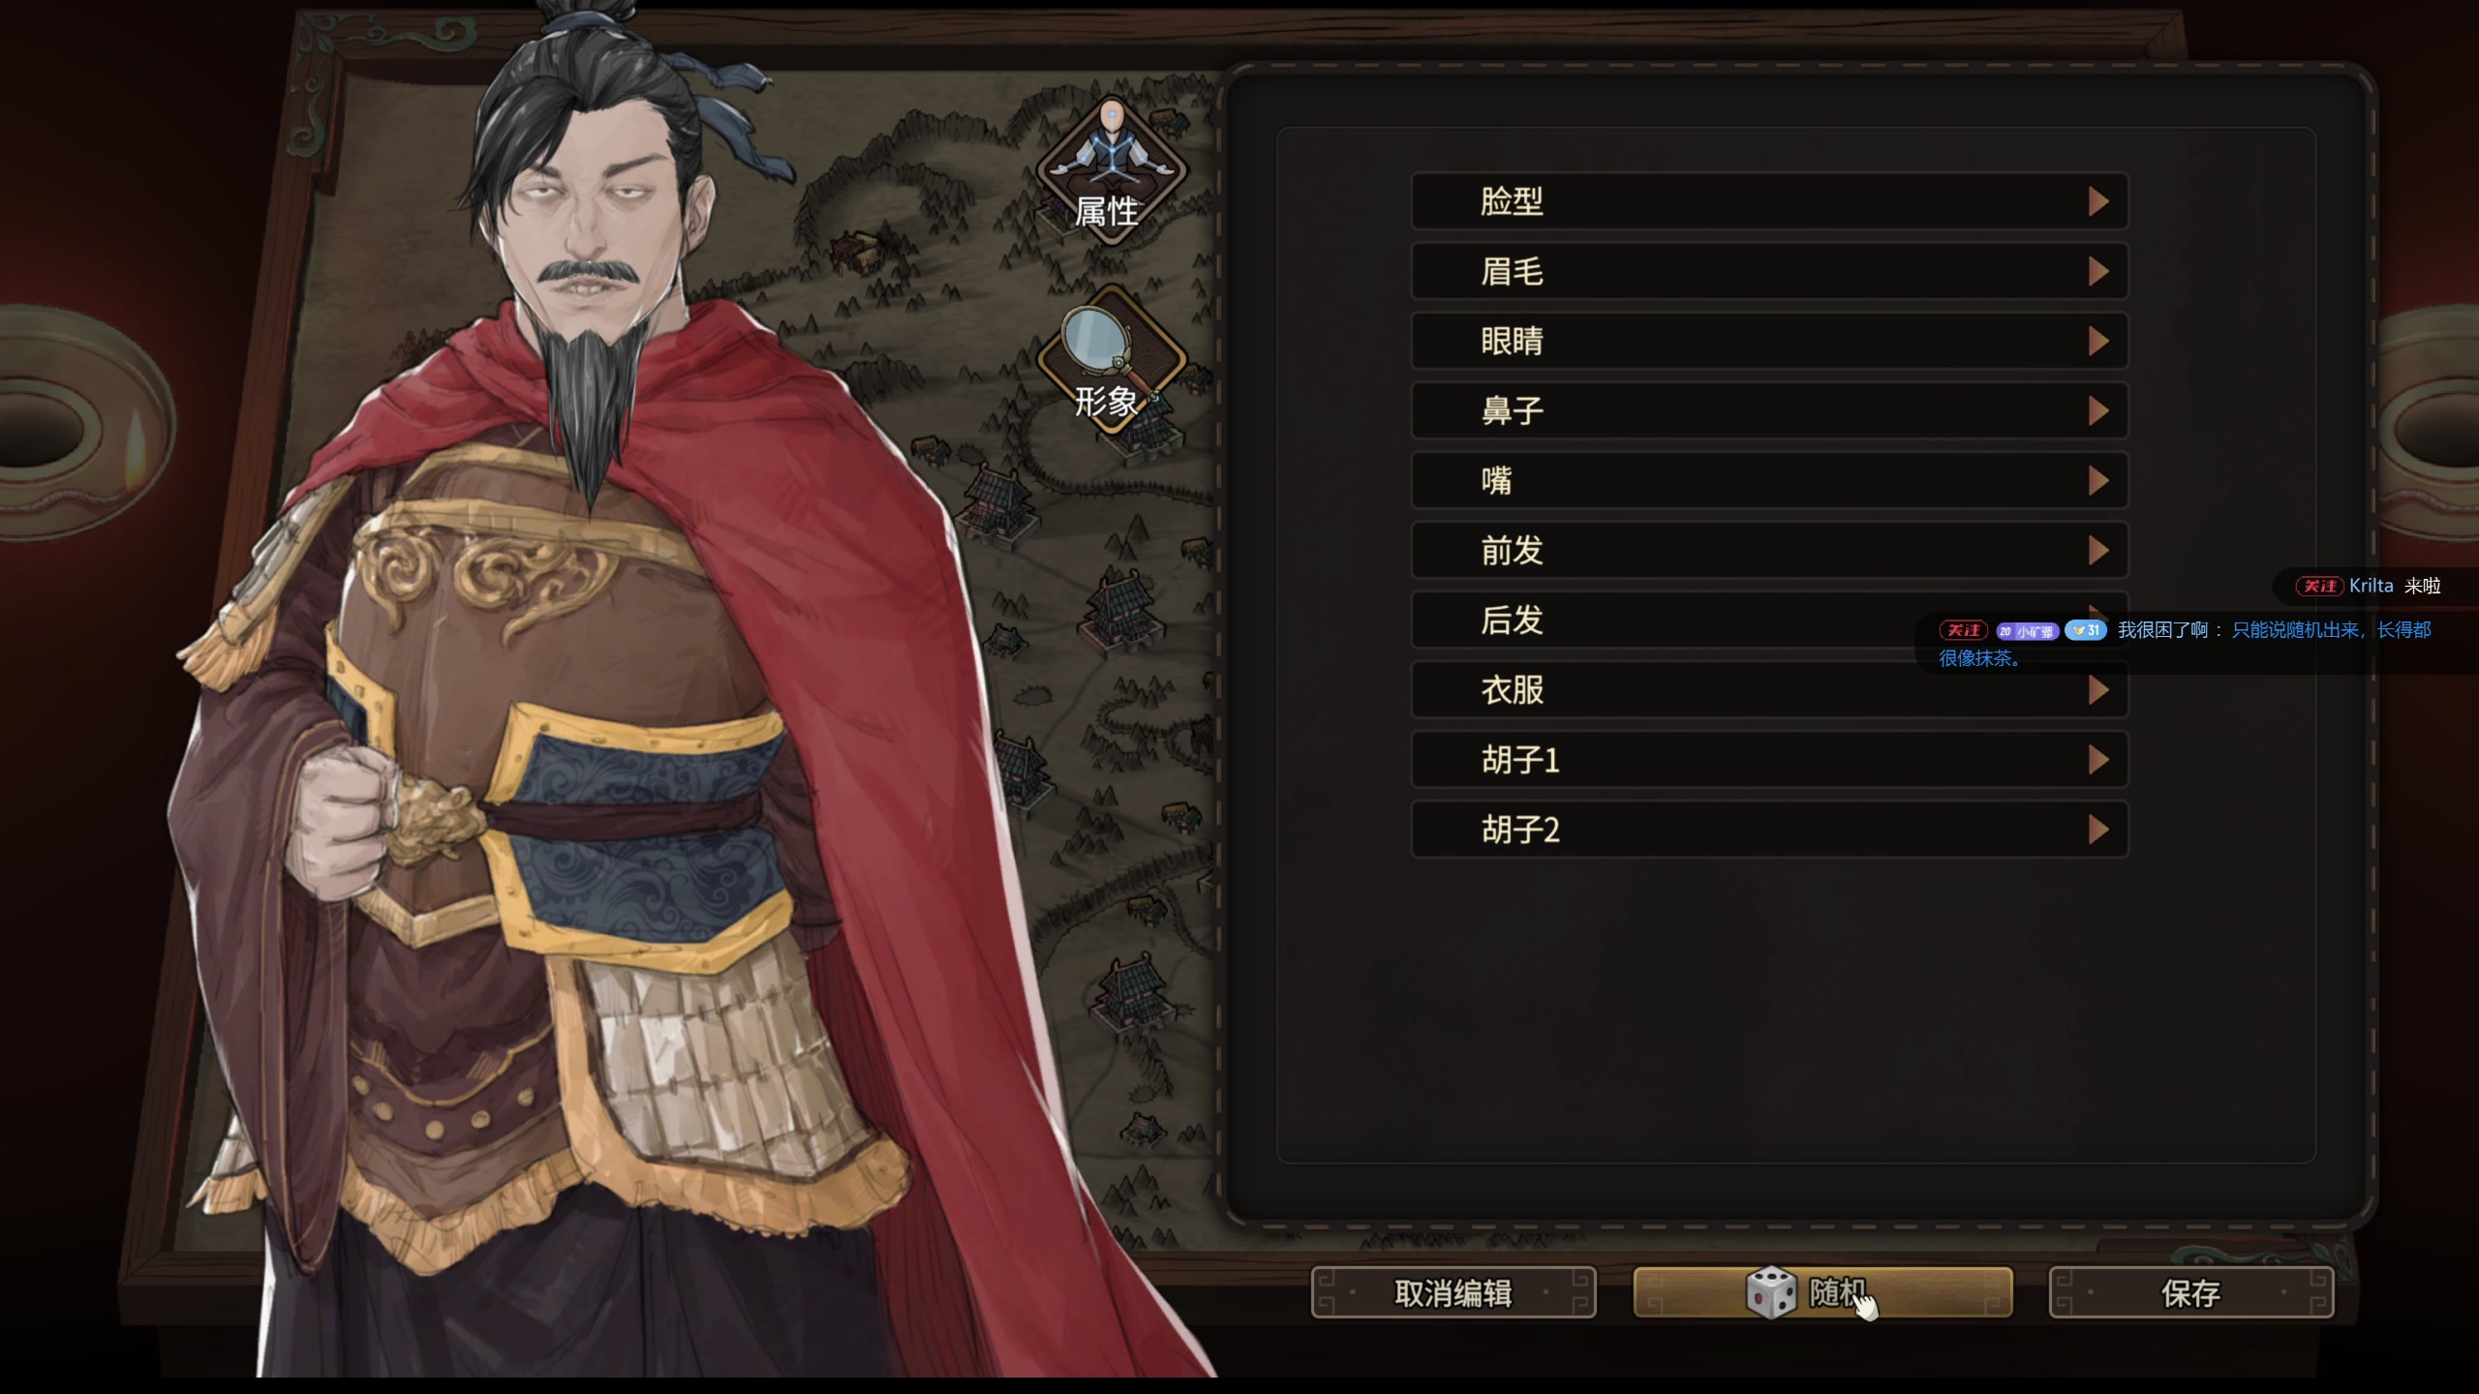Open the 前发 option row
The width and height of the screenshot is (2479, 1394).
pyautogui.click(x=1769, y=550)
